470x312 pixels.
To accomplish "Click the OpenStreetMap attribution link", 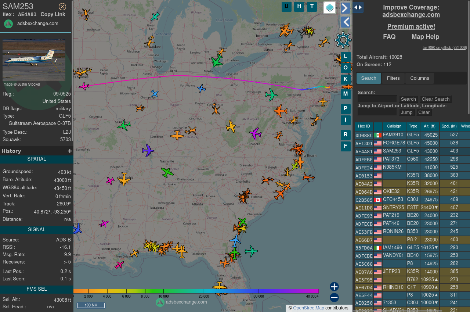I will point(308,308).
